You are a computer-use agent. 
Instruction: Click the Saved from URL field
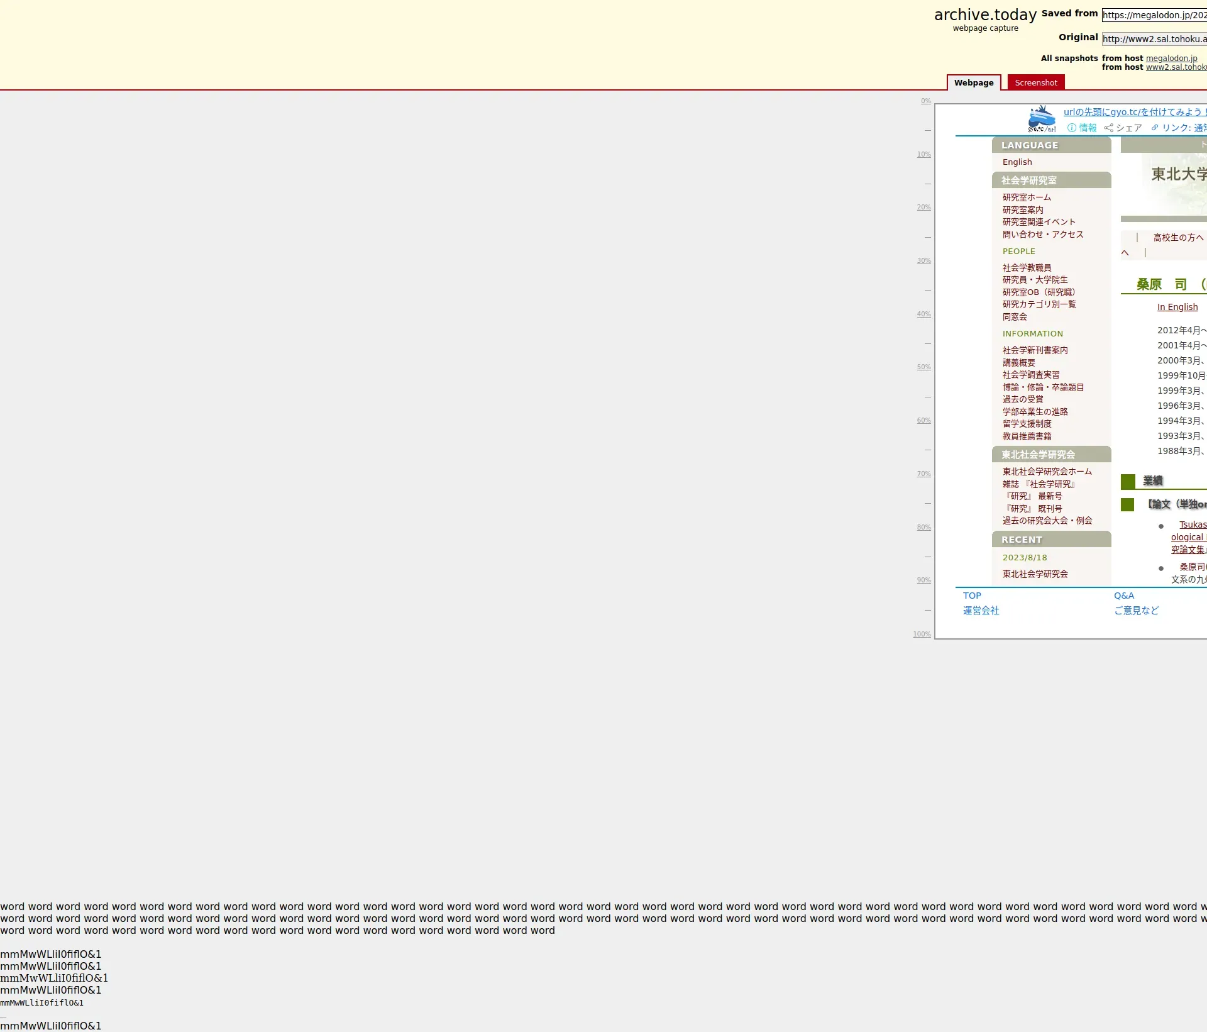click(1154, 15)
